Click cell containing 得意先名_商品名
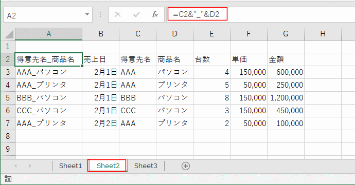355x185 pixels. [48, 59]
